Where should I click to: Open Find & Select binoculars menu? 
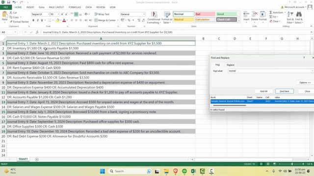point(299,18)
